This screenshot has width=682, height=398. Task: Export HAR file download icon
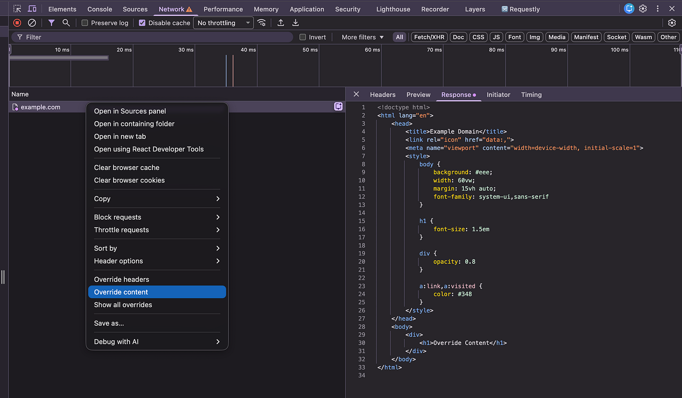click(295, 23)
